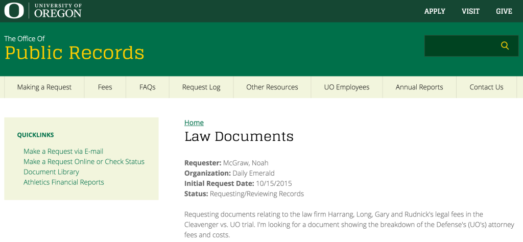Open the UO Employees menu item
Screen dimensions: 523x242
pos(347,87)
